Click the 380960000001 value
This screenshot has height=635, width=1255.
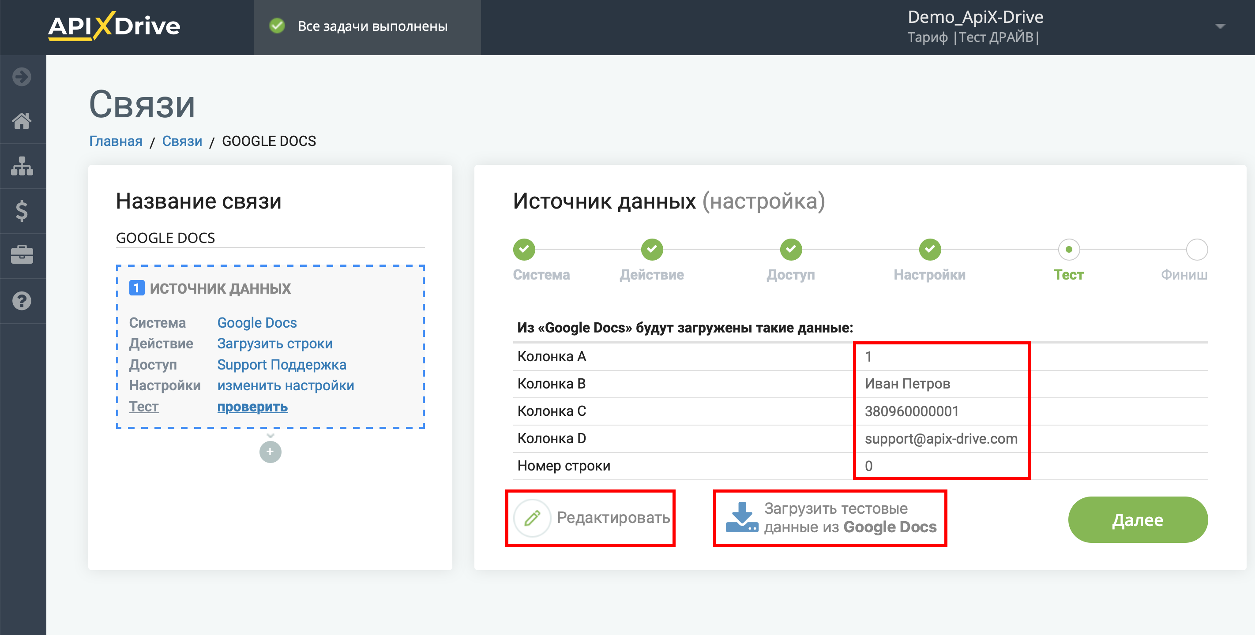(912, 411)
